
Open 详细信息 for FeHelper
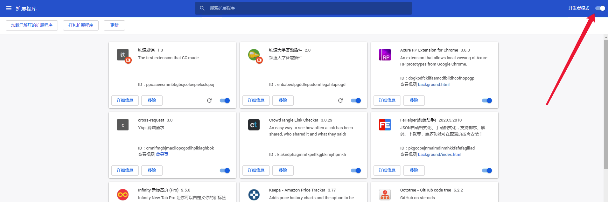tap(387, 171)
